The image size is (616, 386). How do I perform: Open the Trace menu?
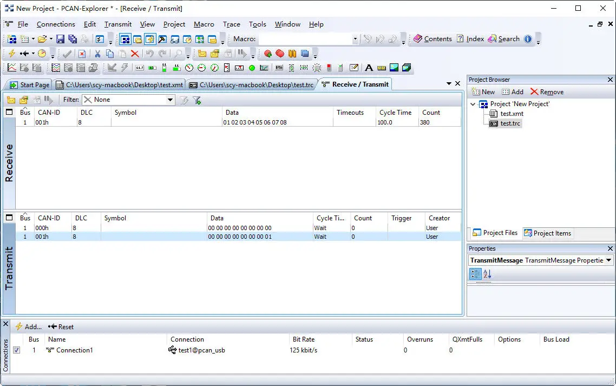click(x=231, y=24)
